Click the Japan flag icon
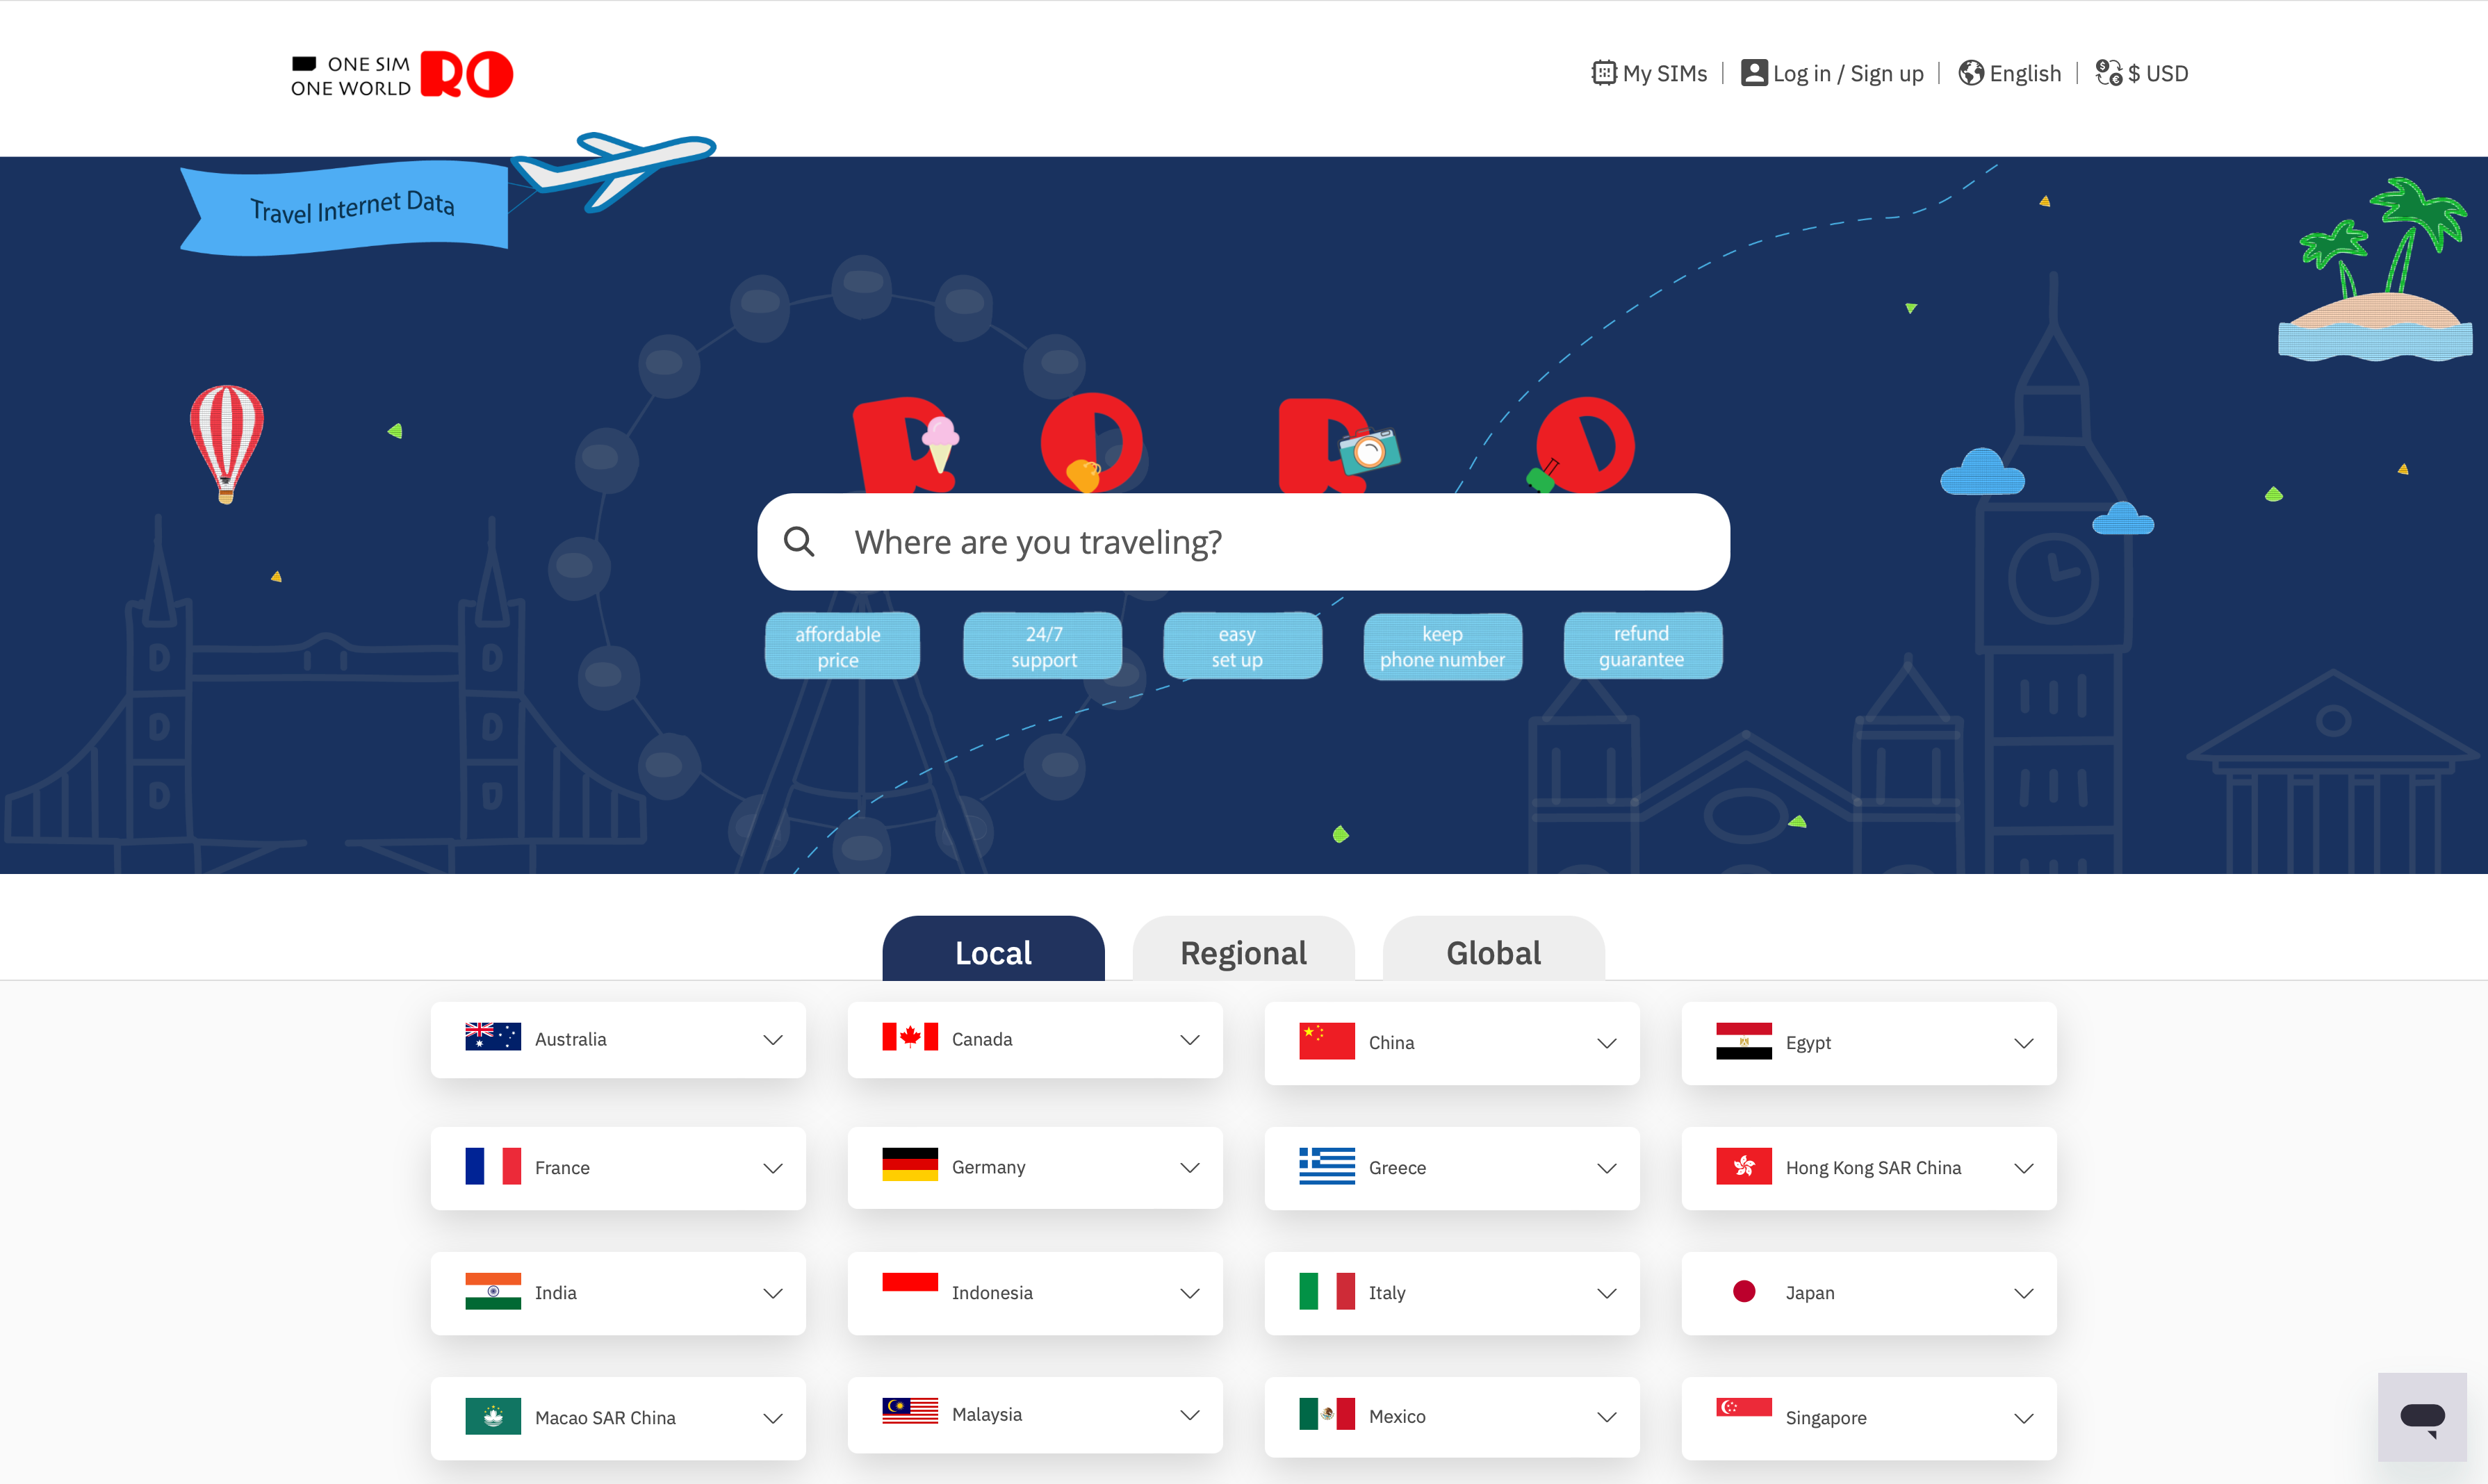Viewport: 2488px width, 1484px height. point(1743,1292)
